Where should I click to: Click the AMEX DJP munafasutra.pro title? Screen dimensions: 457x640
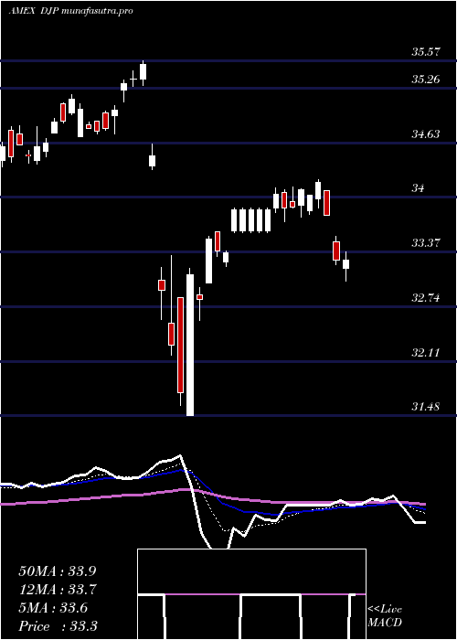click(70, 11)
